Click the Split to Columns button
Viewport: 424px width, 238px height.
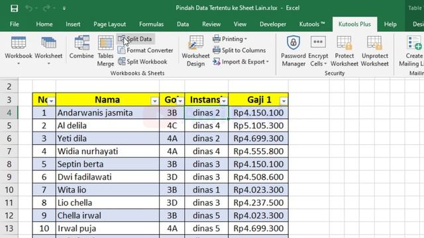tap(239, 50)
